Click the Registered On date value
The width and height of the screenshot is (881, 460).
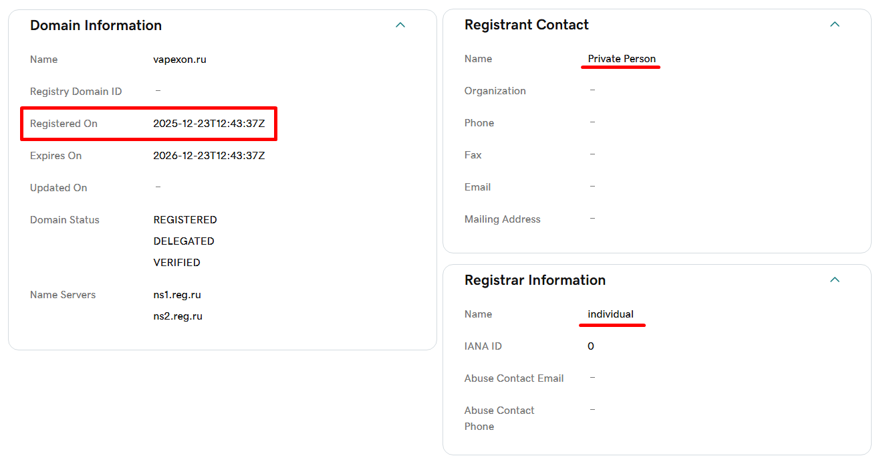[x=209, y=124]
